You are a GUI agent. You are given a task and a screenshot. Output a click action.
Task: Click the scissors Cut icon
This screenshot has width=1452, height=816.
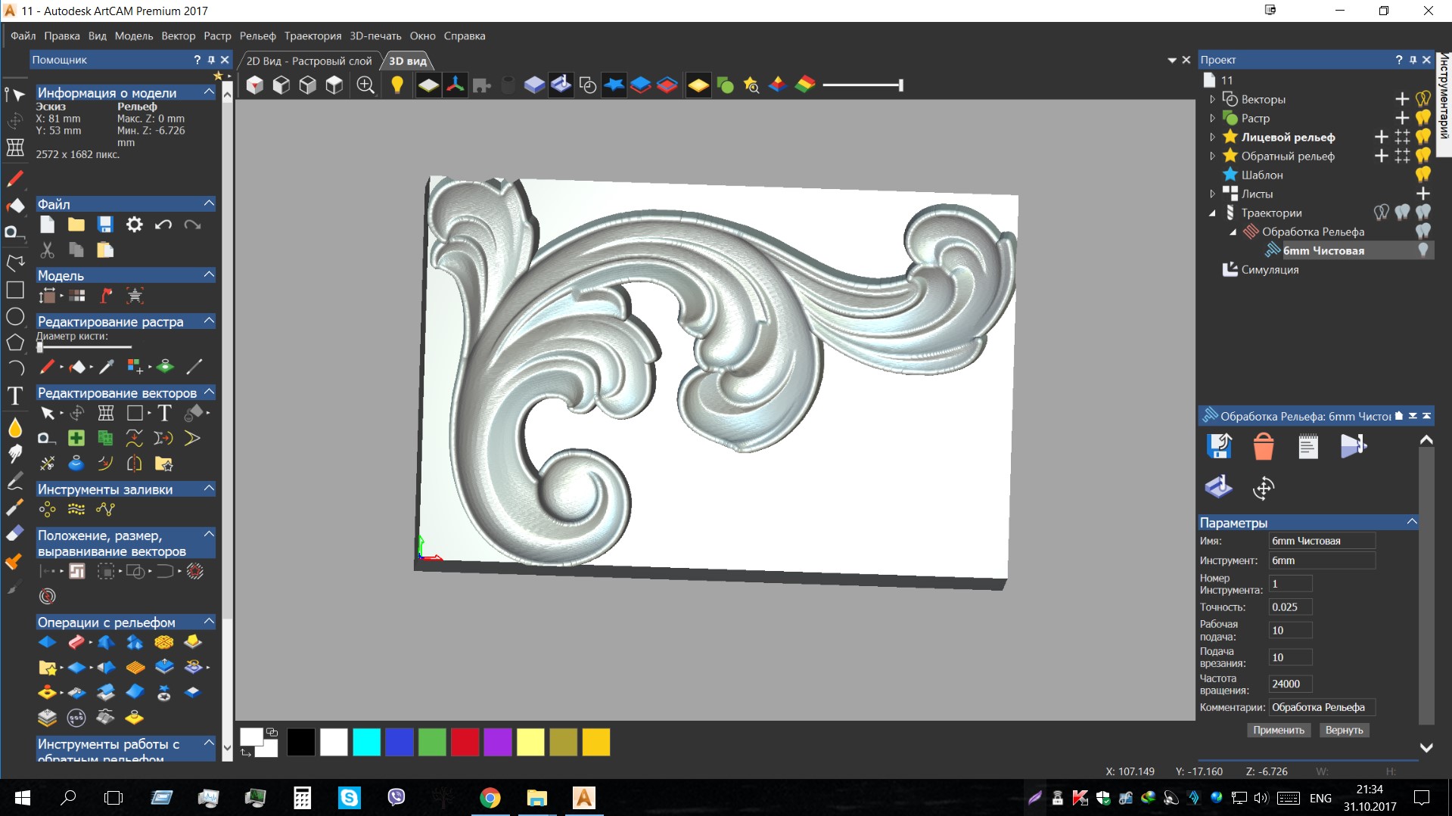pyautogui.click(x=47, y=250)
